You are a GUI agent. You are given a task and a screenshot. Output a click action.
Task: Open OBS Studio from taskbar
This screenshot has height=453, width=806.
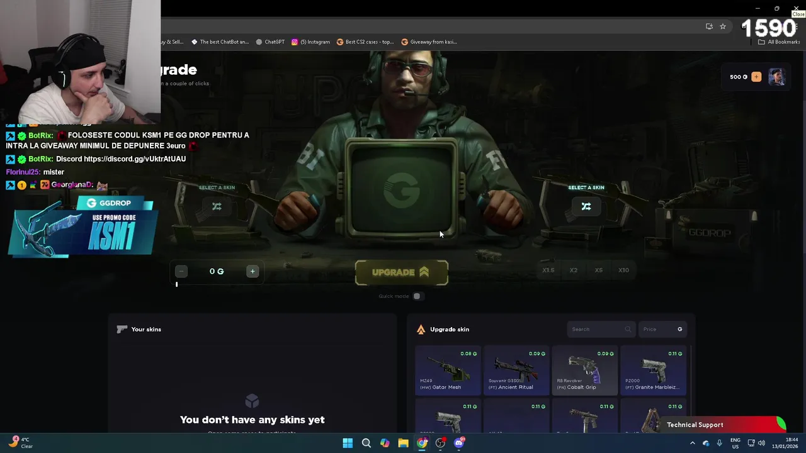(440, 443)
